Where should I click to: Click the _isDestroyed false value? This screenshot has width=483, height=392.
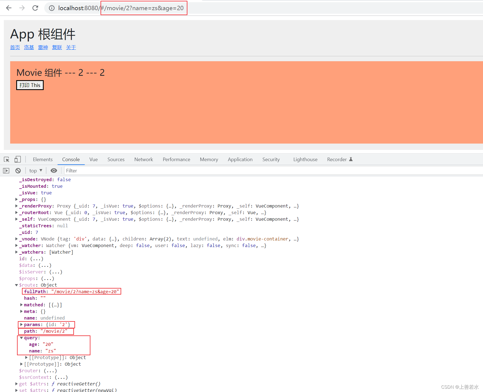[x=64, y=180]
